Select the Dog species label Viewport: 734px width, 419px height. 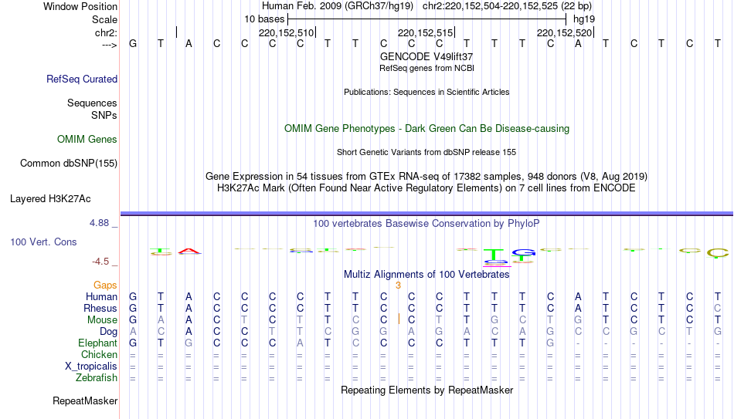tap(109, 332)
